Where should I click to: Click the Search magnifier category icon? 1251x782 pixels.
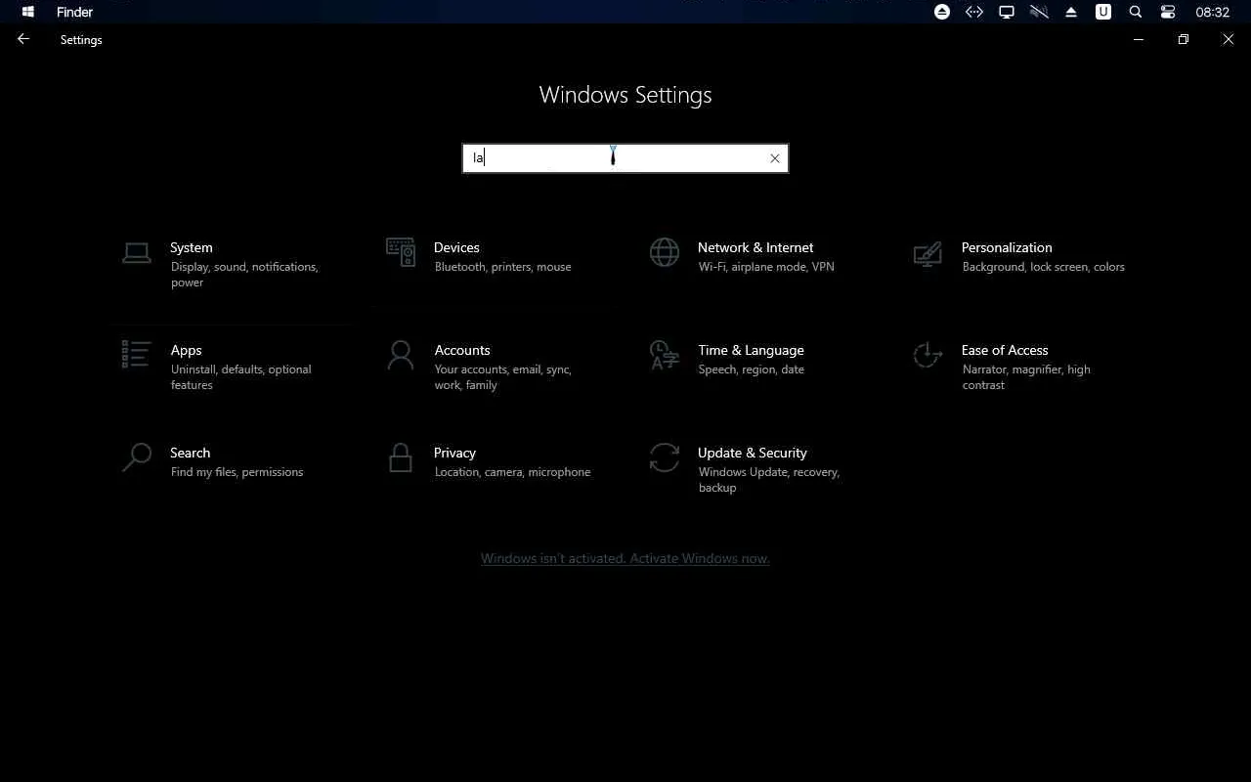(137, 457)
